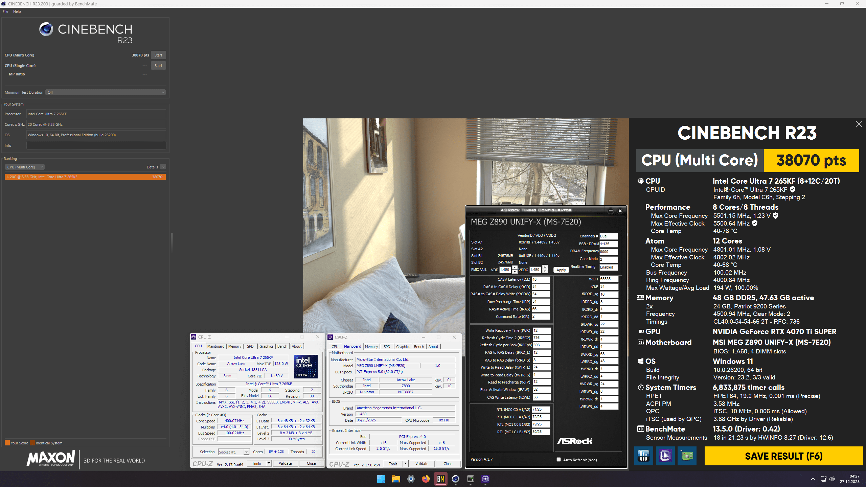
Task: Click the Save Result (F6) button
Action: coord(783,456)
